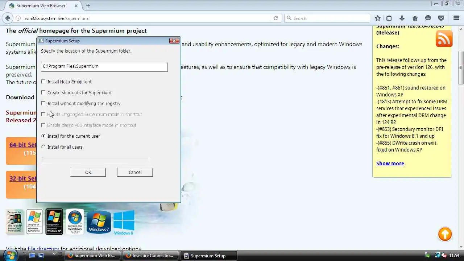Click the switch windows quick launch icon
The image size is (464, 261).
(x=41, y=256)
